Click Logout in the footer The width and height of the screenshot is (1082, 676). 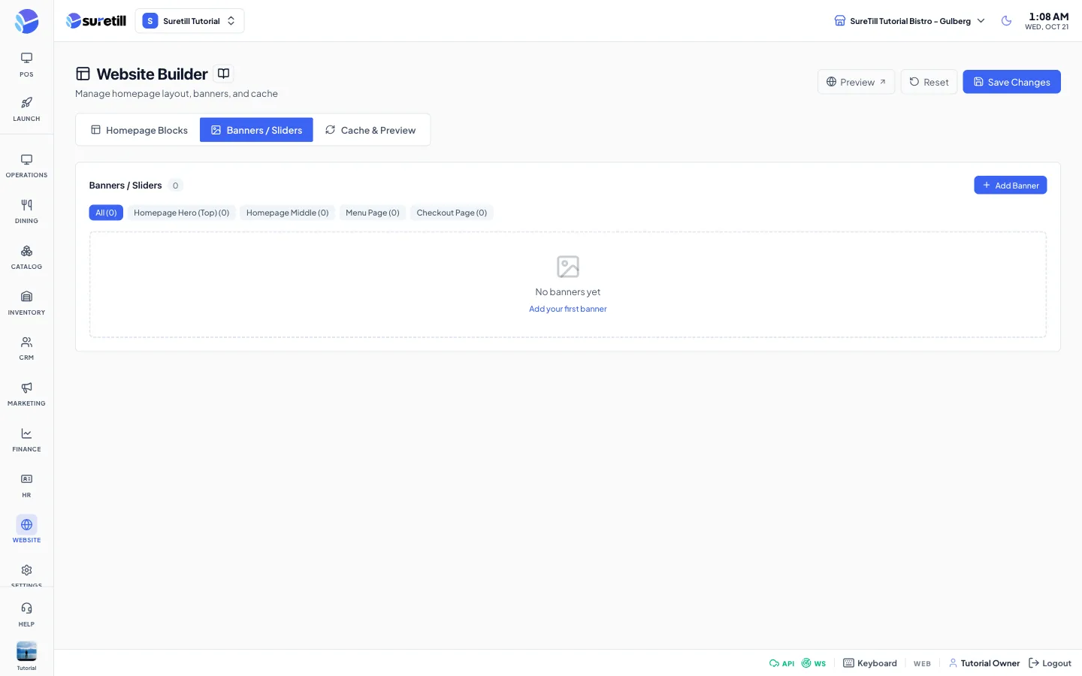coord(1050,663)
